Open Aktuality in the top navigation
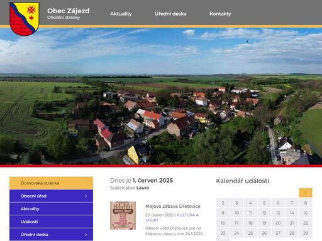Viewport: 322px width, 241px height. 121,14
